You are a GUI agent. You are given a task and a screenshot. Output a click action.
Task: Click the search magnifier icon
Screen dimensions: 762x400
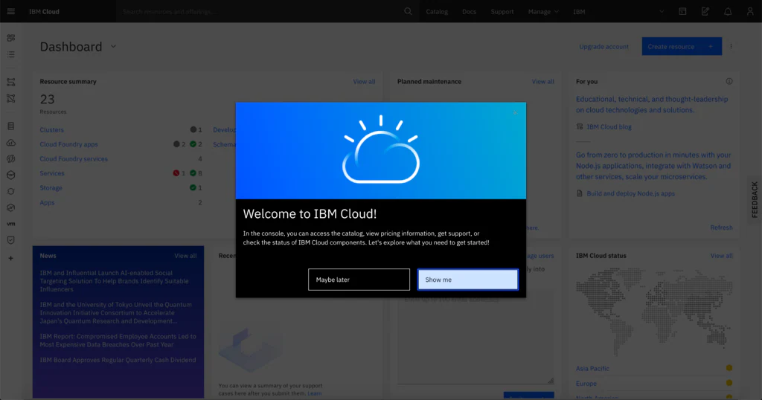pyautogui.click(x=408, y=11)
